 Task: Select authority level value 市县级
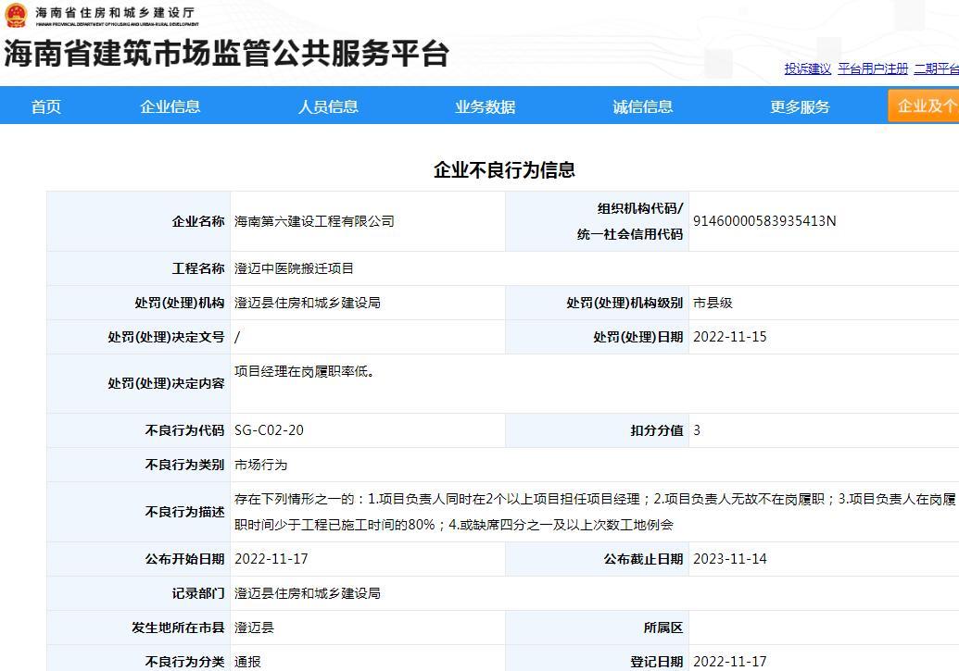pyautogui.click(x=713, y=303)
